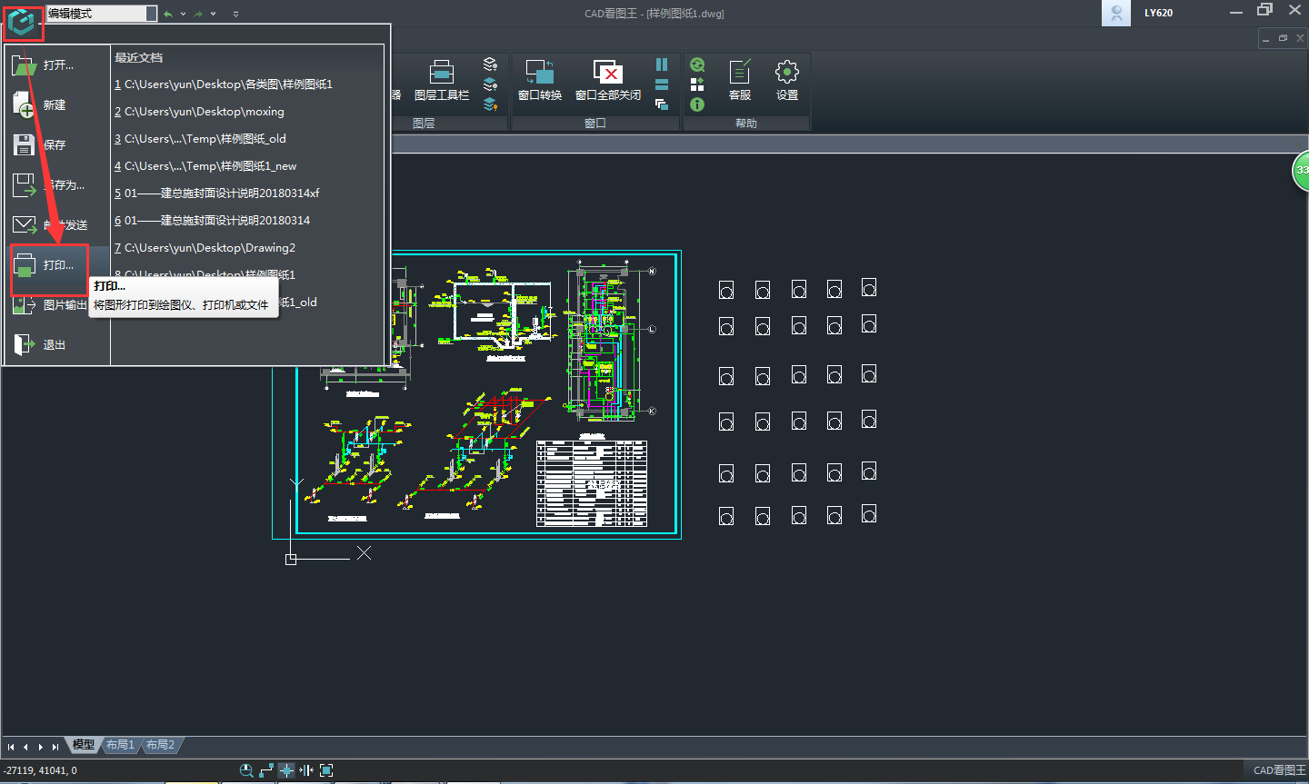Open 客服 customer service

point(740,80)
